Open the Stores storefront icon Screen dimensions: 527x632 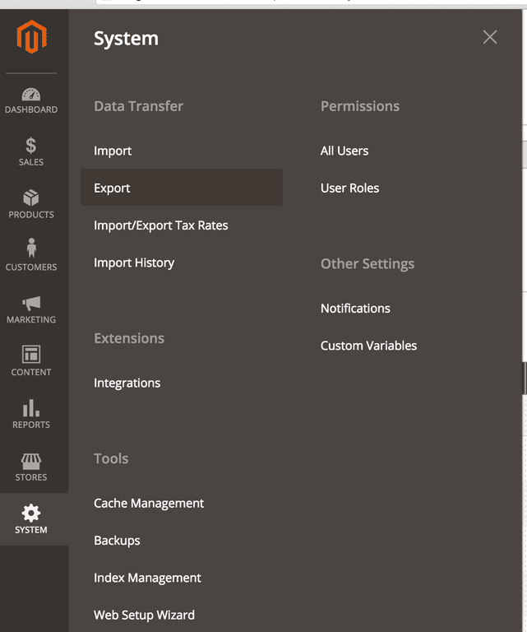pyautogui.click(x=31, y=461)
